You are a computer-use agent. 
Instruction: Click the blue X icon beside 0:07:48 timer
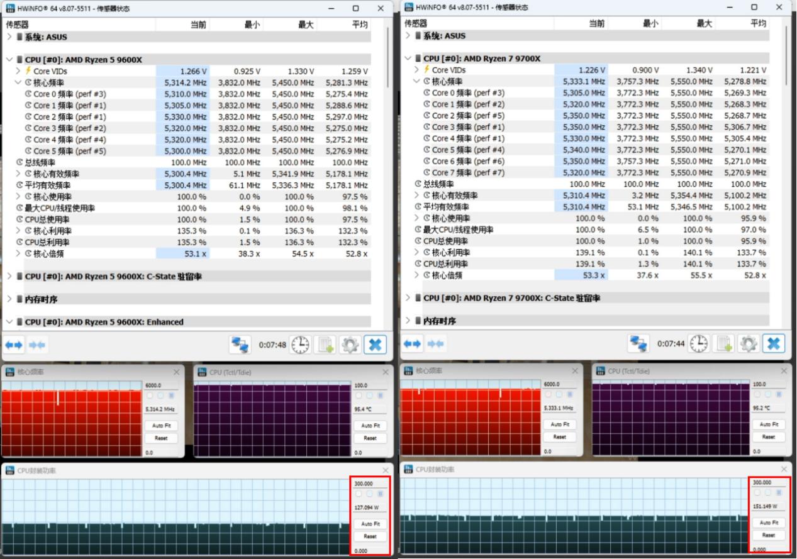[375, 345]
